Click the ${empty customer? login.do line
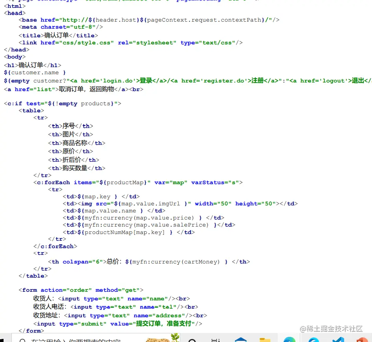This screenshot has width=372, height=342. pyautogui.click(x=188, y=80)
